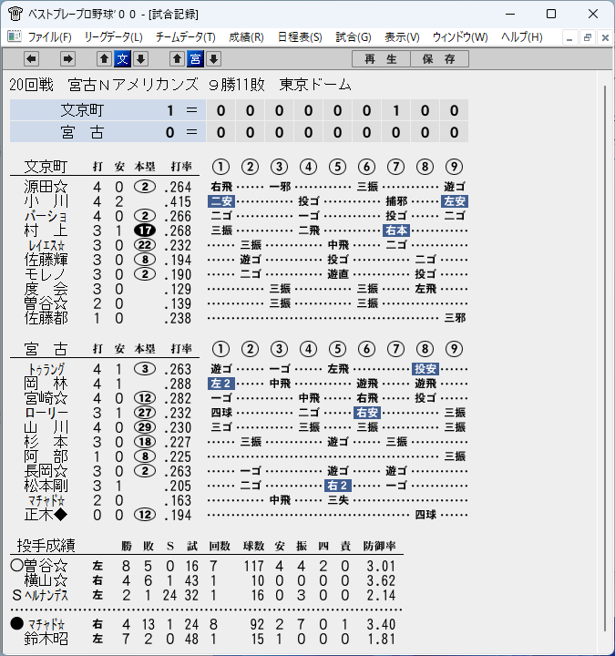Screen dimensions: 615x656
Task: Click batter name 正木◆
Action: click(x=46, y=515)
